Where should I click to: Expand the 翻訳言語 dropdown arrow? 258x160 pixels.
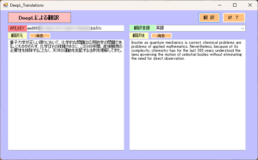pos(242,29)
